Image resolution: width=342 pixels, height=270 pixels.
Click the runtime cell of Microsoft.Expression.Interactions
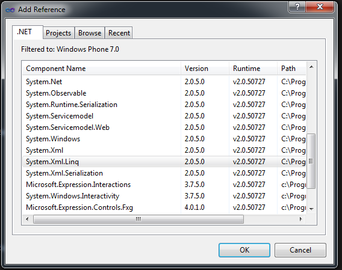pyautogui.click(x=249, y=185)
